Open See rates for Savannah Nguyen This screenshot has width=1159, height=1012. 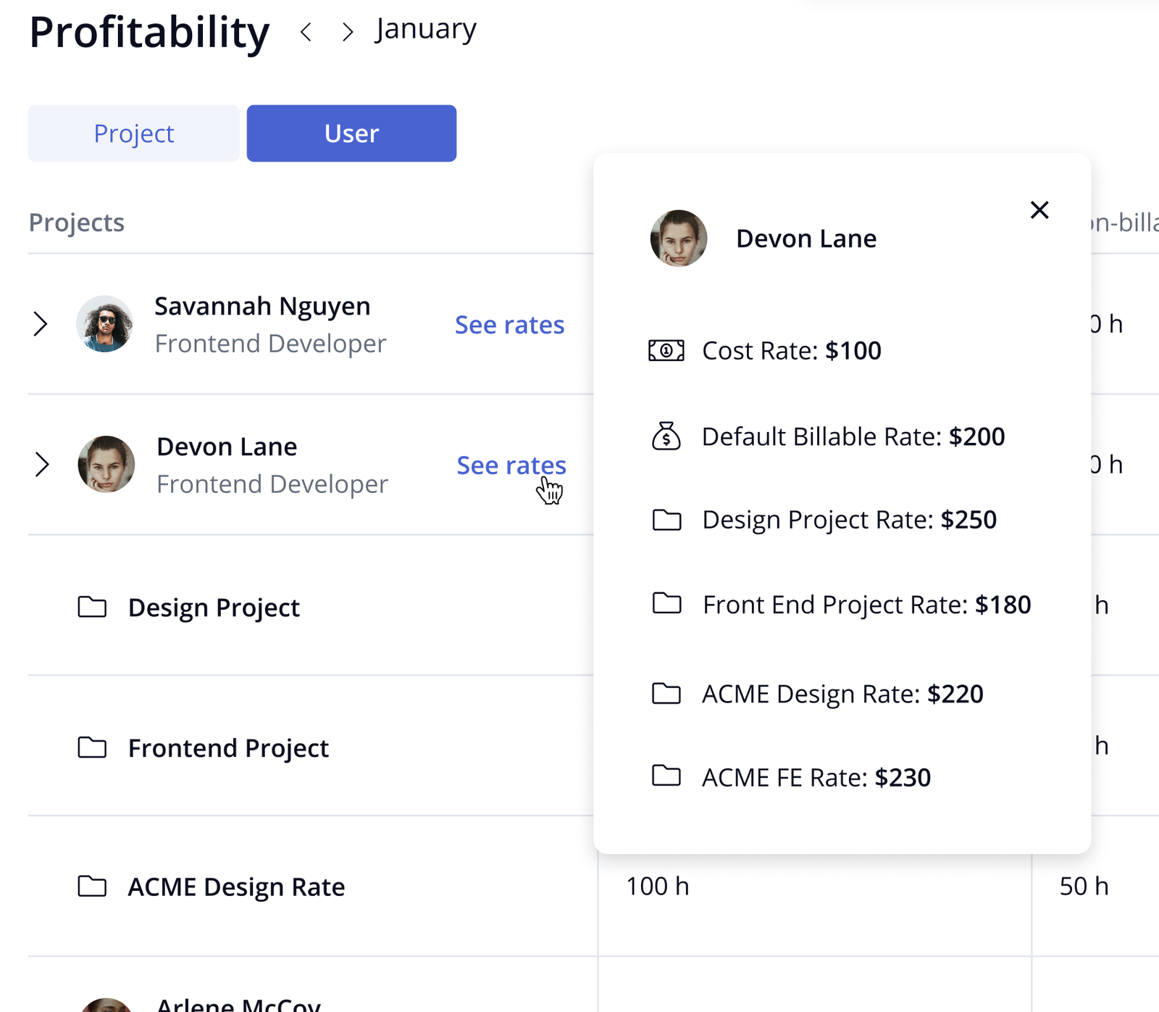pyautogui.click(x=509, y=325)
